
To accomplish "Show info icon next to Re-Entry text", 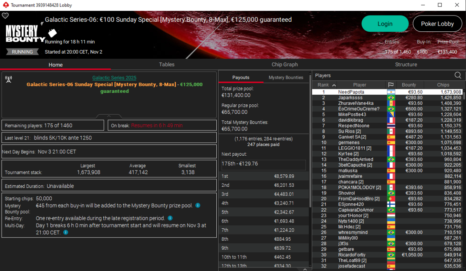I will [170, 218].
